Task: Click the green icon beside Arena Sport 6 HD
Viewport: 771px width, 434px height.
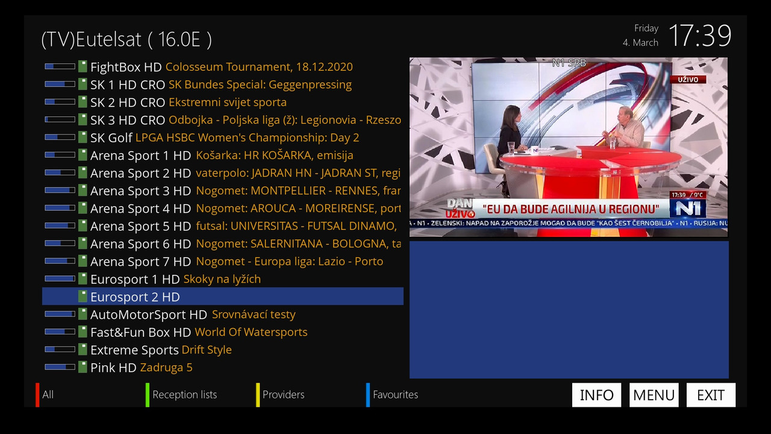Action: tap(83, 243)
